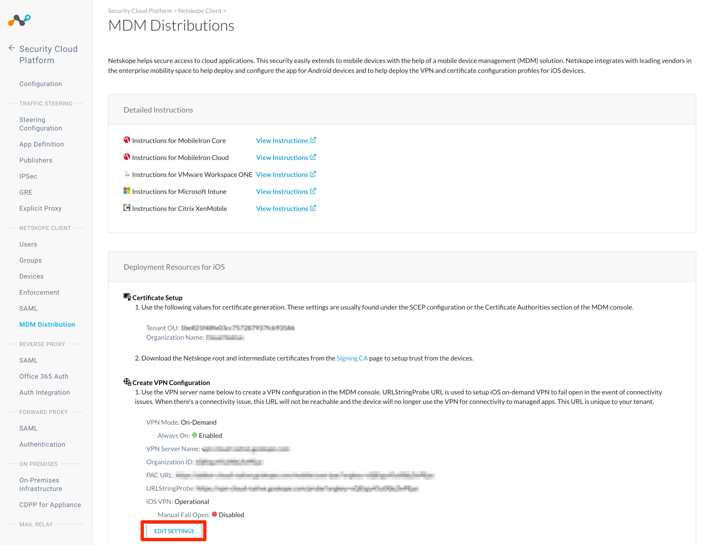This screenshot has width=710, height=545.
Task: Click the VMware Workspace ONE icon
Action: point(127,174)
